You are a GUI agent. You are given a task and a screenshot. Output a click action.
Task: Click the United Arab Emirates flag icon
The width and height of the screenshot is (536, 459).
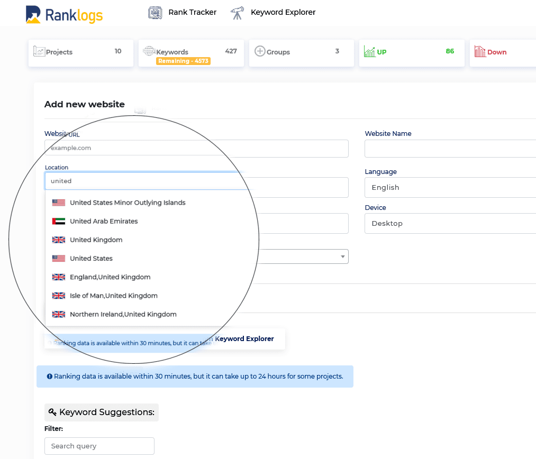(58, 221)
